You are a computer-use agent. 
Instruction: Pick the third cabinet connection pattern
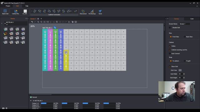pos(44,11)
